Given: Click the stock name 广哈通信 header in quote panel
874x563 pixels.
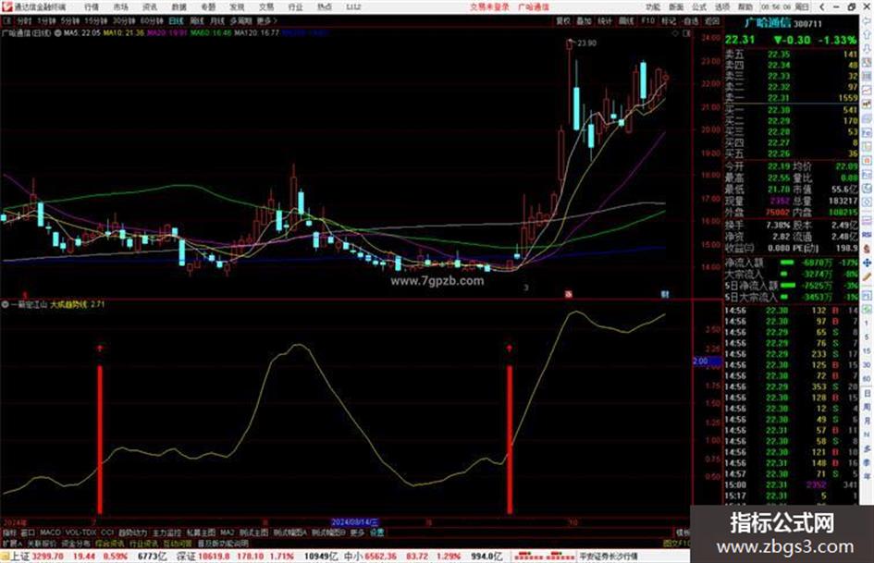Looking at the screenshot, I should pos(768,23).
